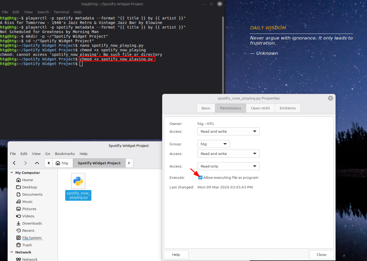Click the right path-bar scroll arrow
This screenshot has height=261, width=367.
pos(129,163)
